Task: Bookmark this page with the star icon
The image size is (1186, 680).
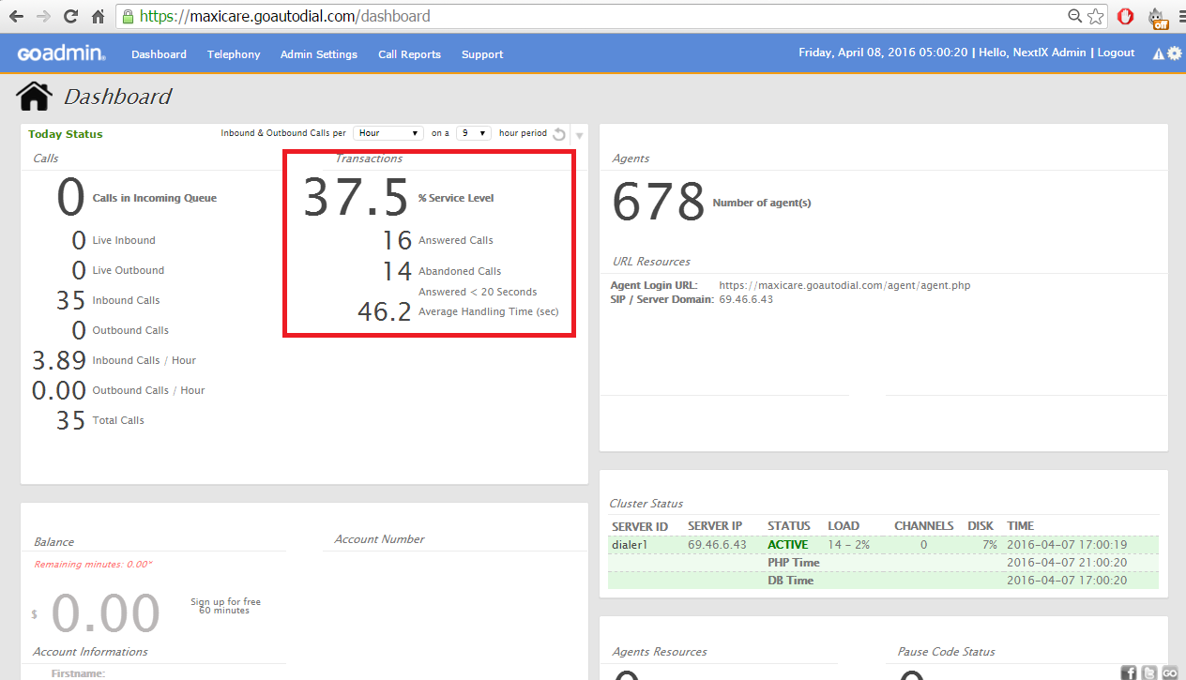Action: pyautogui.click(x=1095, y=16)
